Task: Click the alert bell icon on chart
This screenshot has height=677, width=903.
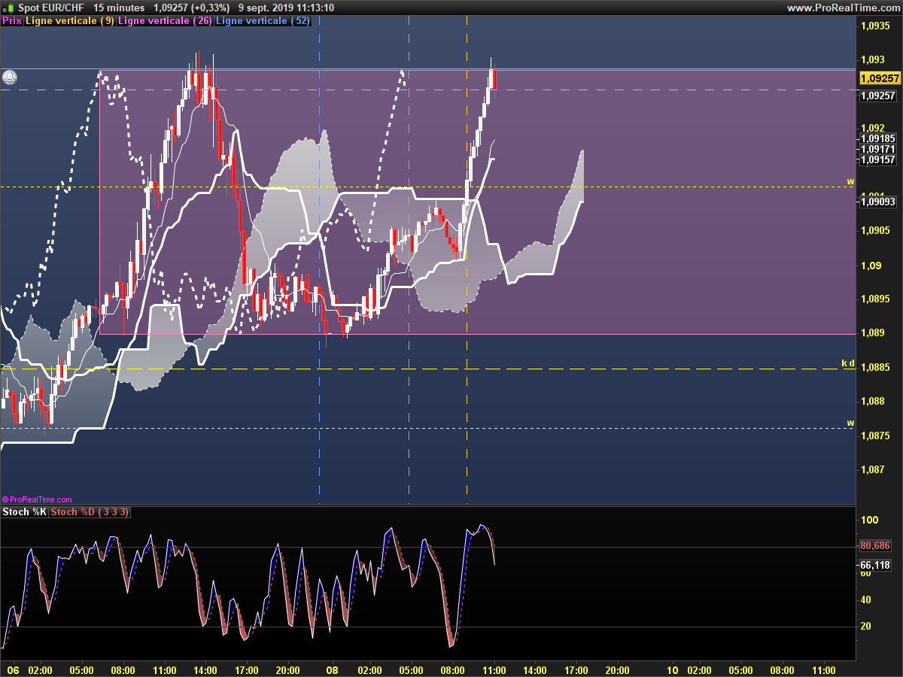Action: click(10, 77)
